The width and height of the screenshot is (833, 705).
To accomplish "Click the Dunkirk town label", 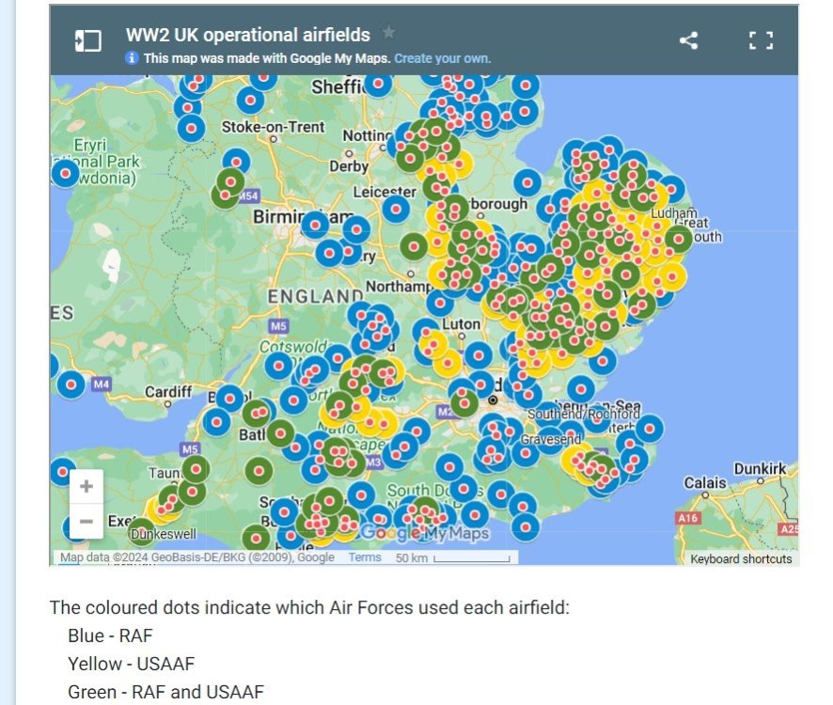I will 760,468.
